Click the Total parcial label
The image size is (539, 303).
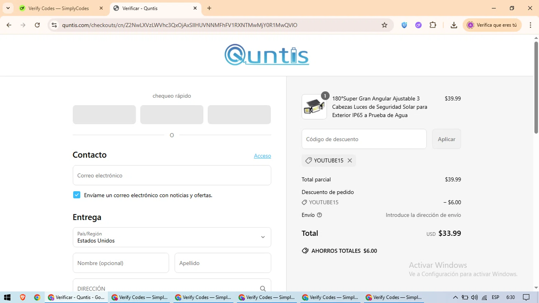tap(316, 179)
